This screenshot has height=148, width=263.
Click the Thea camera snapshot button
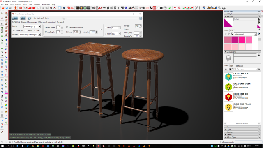[x=23, y=18]
